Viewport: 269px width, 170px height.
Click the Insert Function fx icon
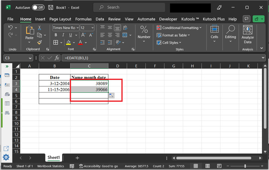(57, 58)
